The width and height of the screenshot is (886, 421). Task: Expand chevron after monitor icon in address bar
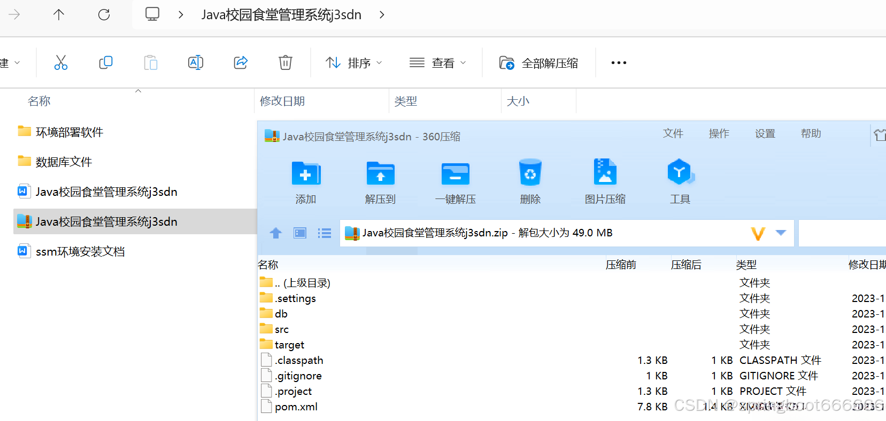coord(181,15)
